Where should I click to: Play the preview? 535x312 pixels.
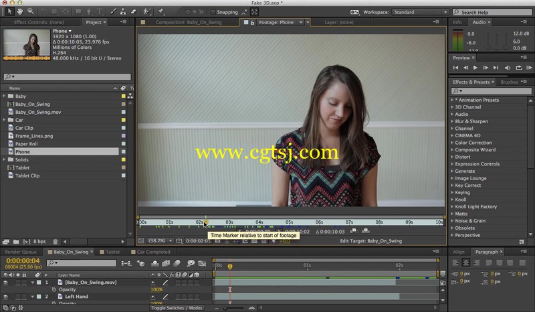pyautogui.click(x=475, y=68)
